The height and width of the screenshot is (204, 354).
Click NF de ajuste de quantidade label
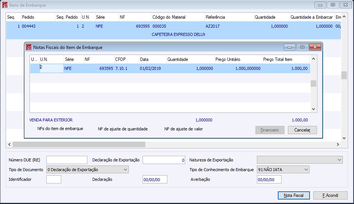click(123, 129)
